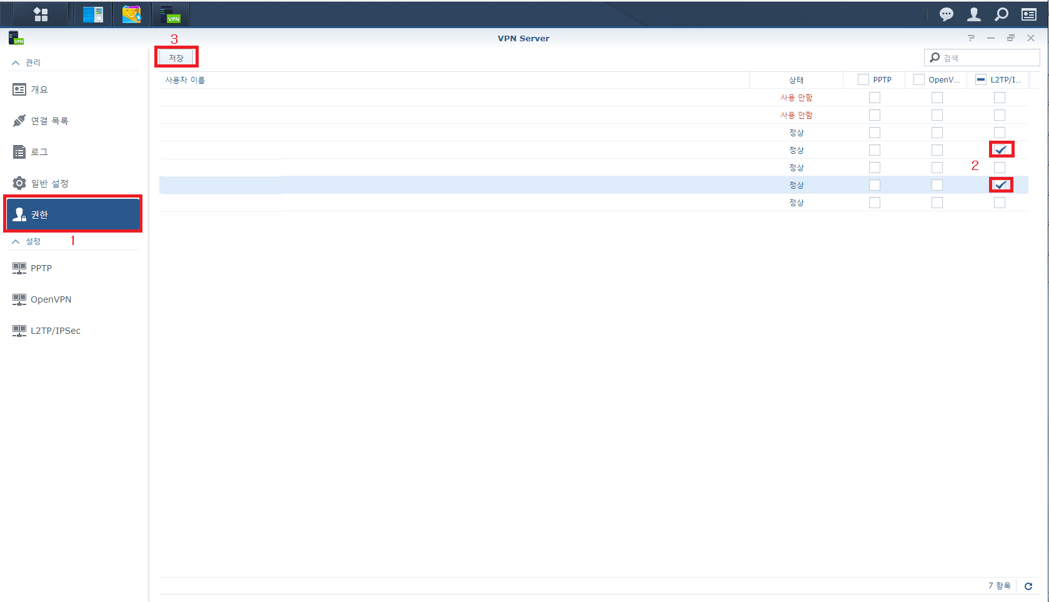Select the VPN Server taskbar icon
1049x602 pixels.
tap(170, 14)
